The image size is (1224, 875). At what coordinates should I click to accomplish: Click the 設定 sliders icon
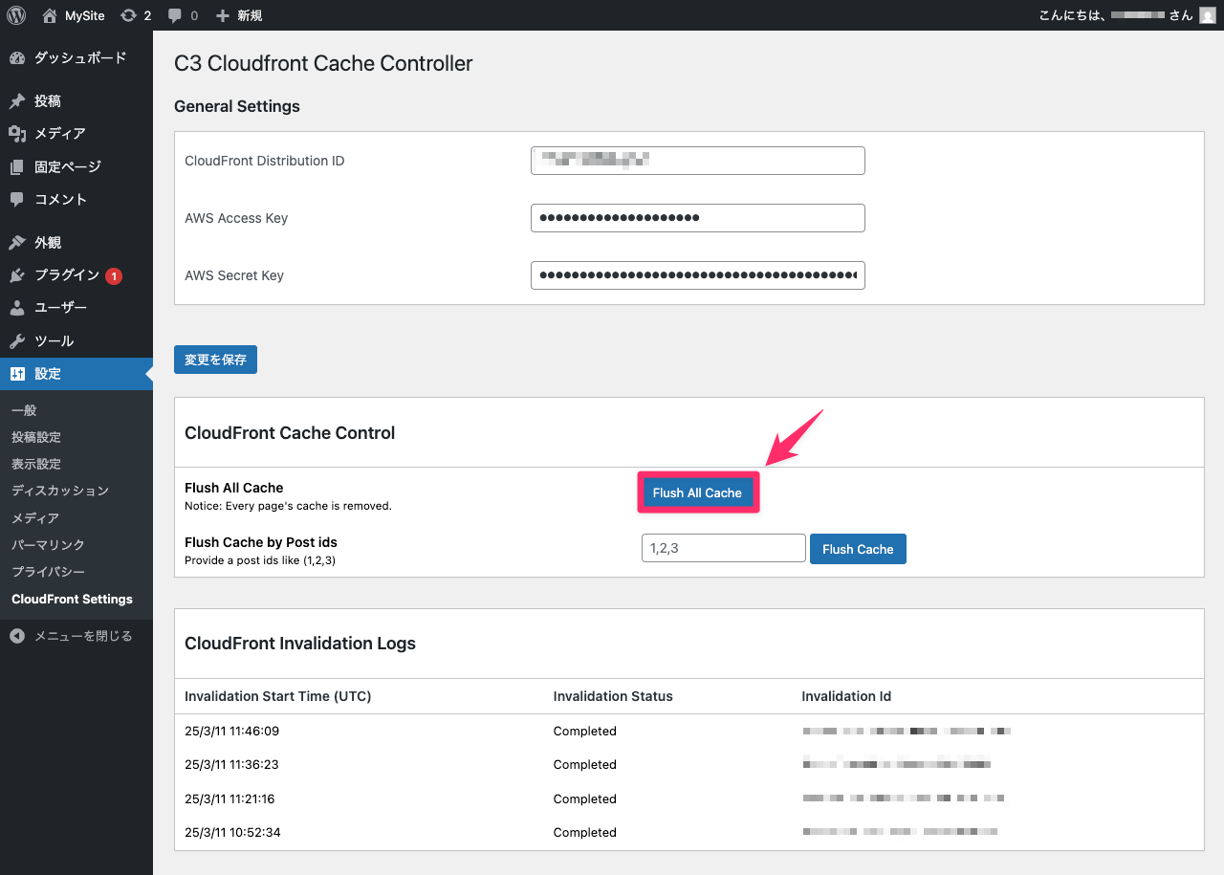17,374
